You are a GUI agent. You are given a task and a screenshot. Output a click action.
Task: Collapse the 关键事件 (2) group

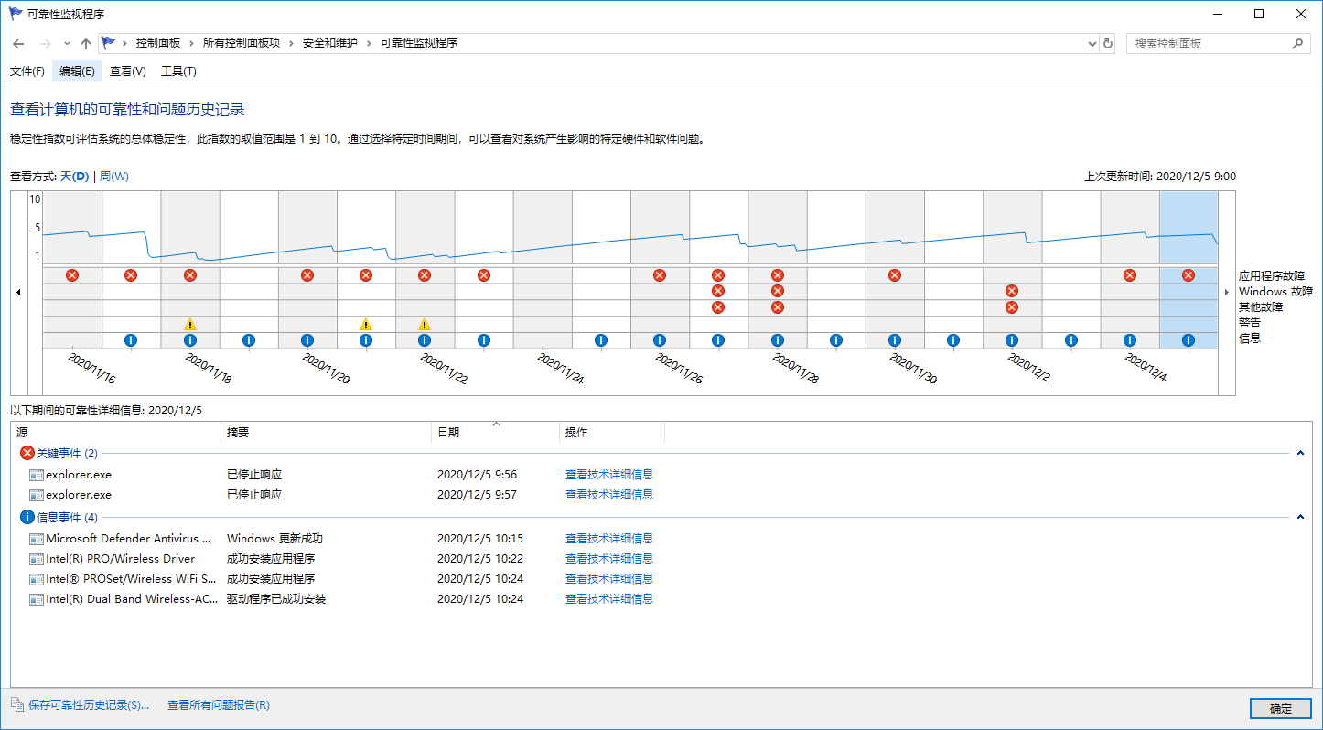[1300, 454]
